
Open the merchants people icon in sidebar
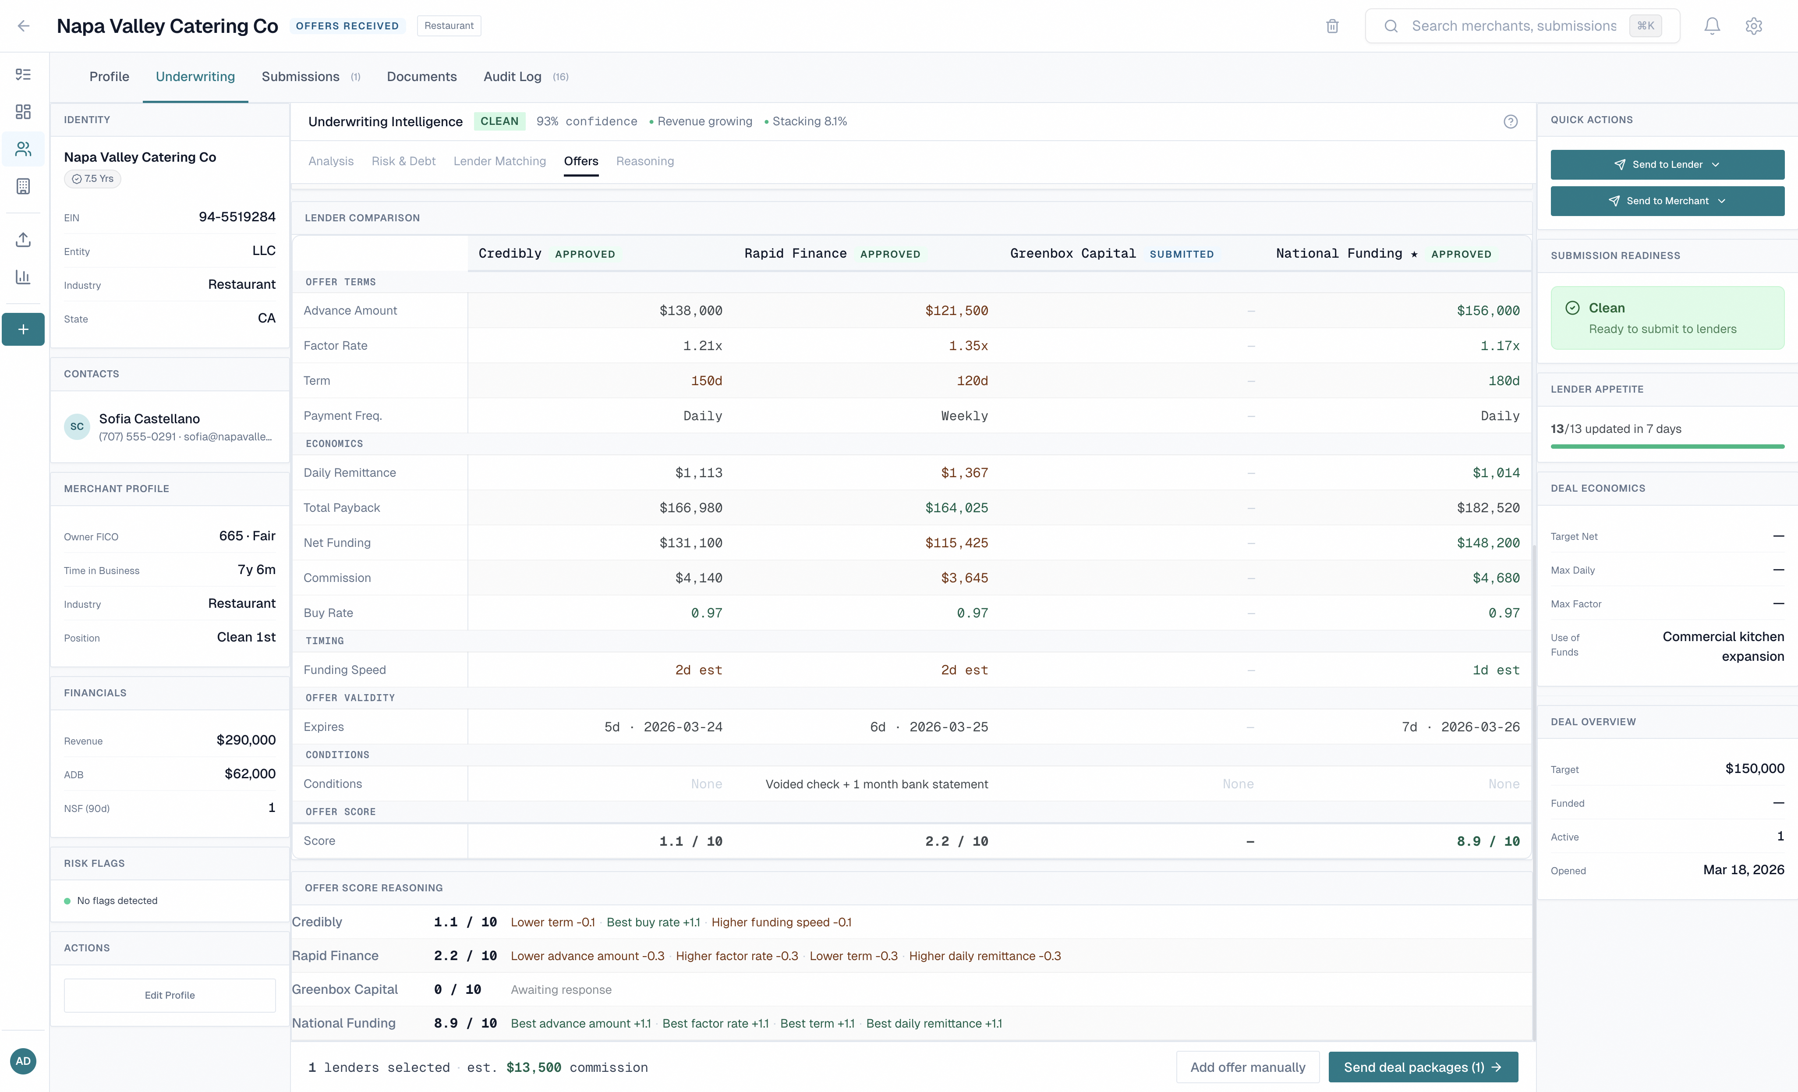pyautogui.click(x=23, y=149)
